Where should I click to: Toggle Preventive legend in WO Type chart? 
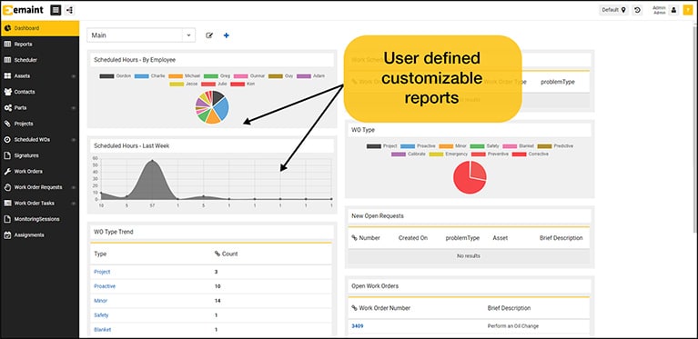(490, 154)
